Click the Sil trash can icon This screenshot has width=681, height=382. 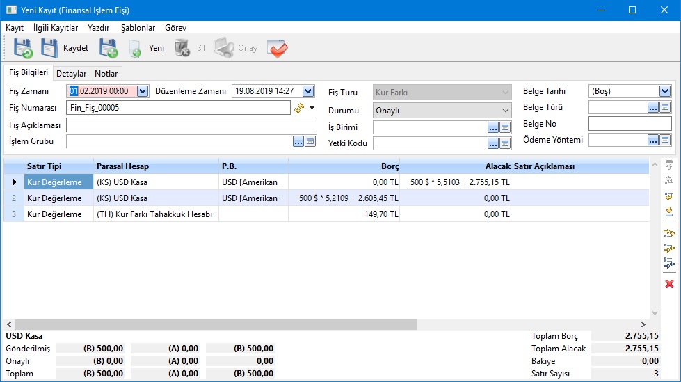tap(182, 48)
